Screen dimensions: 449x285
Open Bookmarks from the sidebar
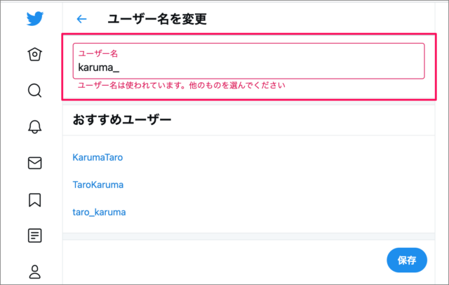coord(35,199)
